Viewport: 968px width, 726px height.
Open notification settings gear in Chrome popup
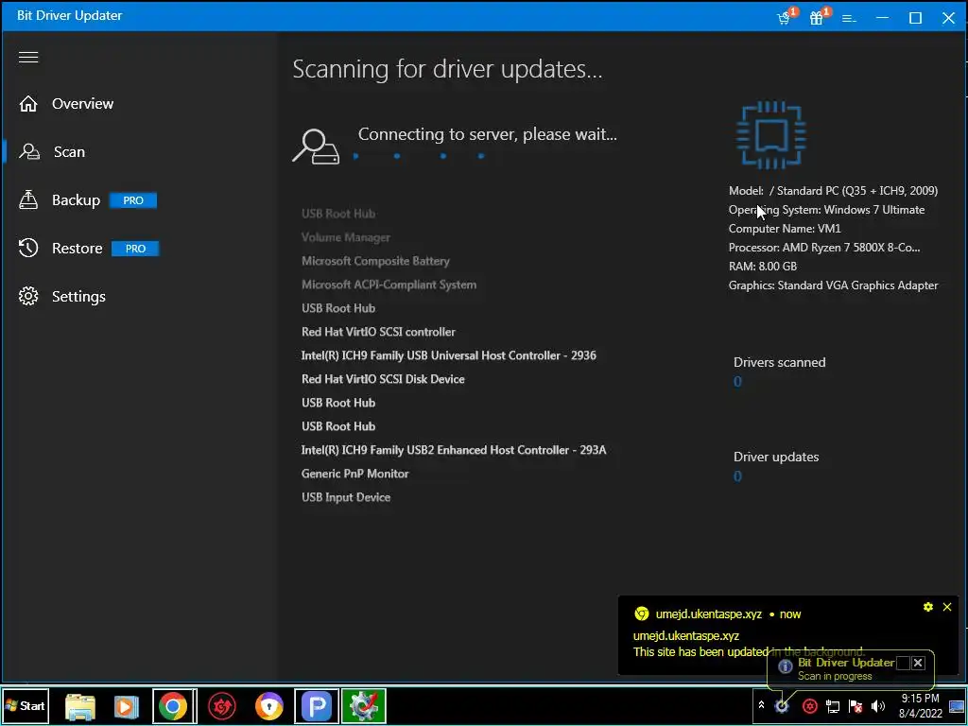tap(928, 607)
